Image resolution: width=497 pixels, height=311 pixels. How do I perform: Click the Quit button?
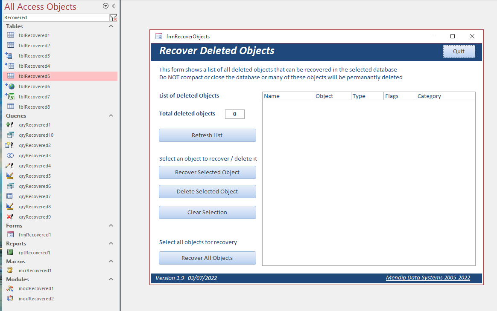(459, 51)
